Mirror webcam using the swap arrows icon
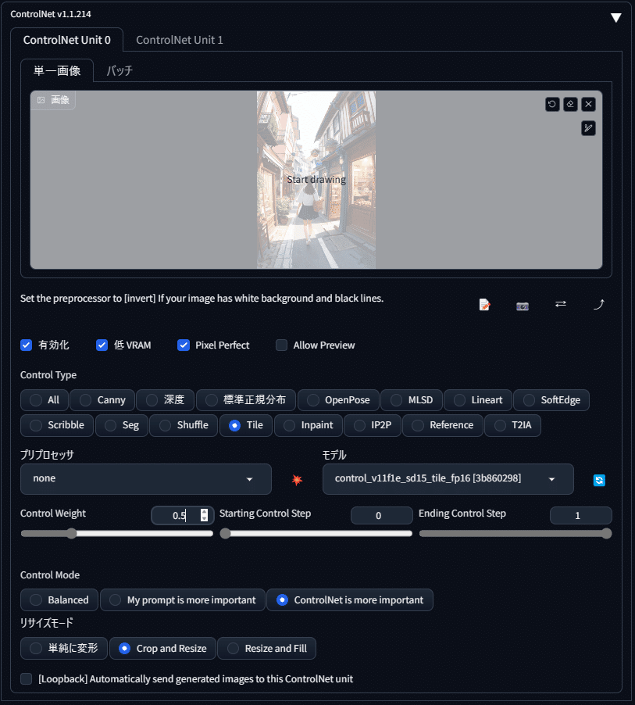The image size is (635, 705). click(560, 304)
